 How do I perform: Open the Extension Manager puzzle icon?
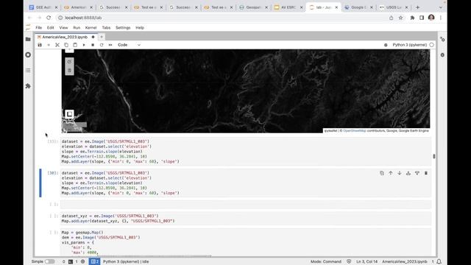tap(28, 86)
